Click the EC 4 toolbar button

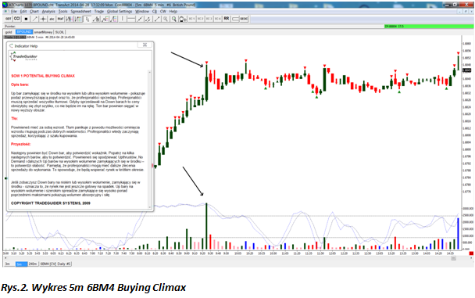click(x=218, y=19)
